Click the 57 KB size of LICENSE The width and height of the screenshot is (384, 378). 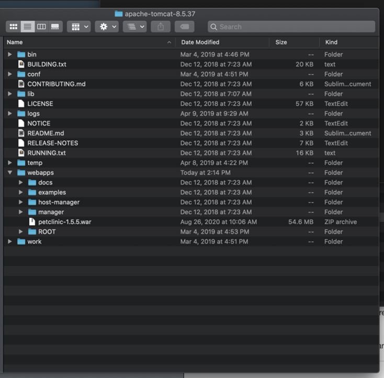coord(304,104)
